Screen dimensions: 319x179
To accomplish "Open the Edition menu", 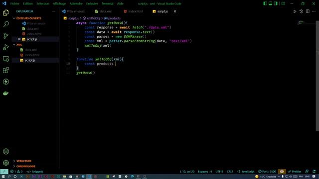I will (28, 3).
